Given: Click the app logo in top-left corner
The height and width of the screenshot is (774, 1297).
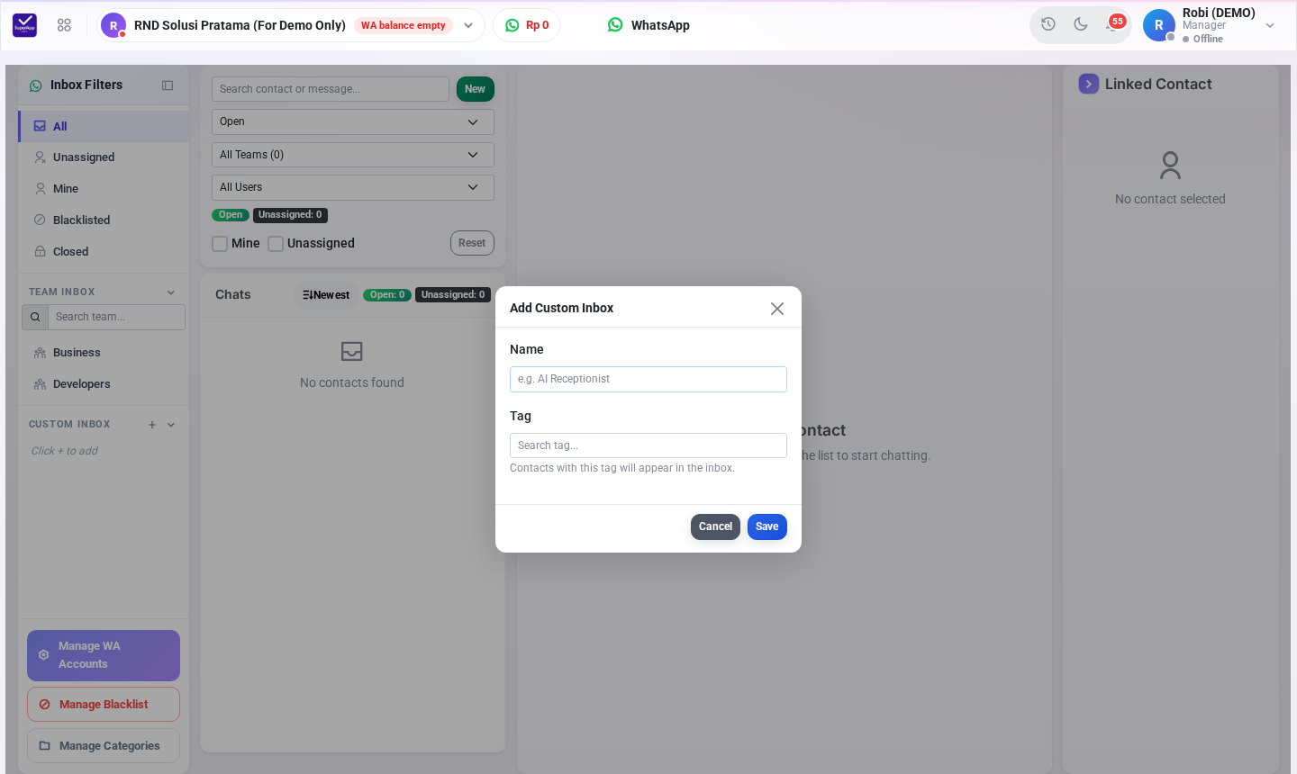Looking at the screenshot, I should [x=24, y=25].
